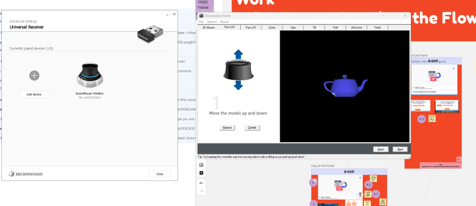Click the controller cap illustration in Trainer
This screenshot has height=206, width=476.
[x=238, y=70]
